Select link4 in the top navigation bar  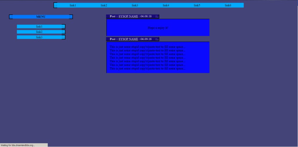[166, 5]
